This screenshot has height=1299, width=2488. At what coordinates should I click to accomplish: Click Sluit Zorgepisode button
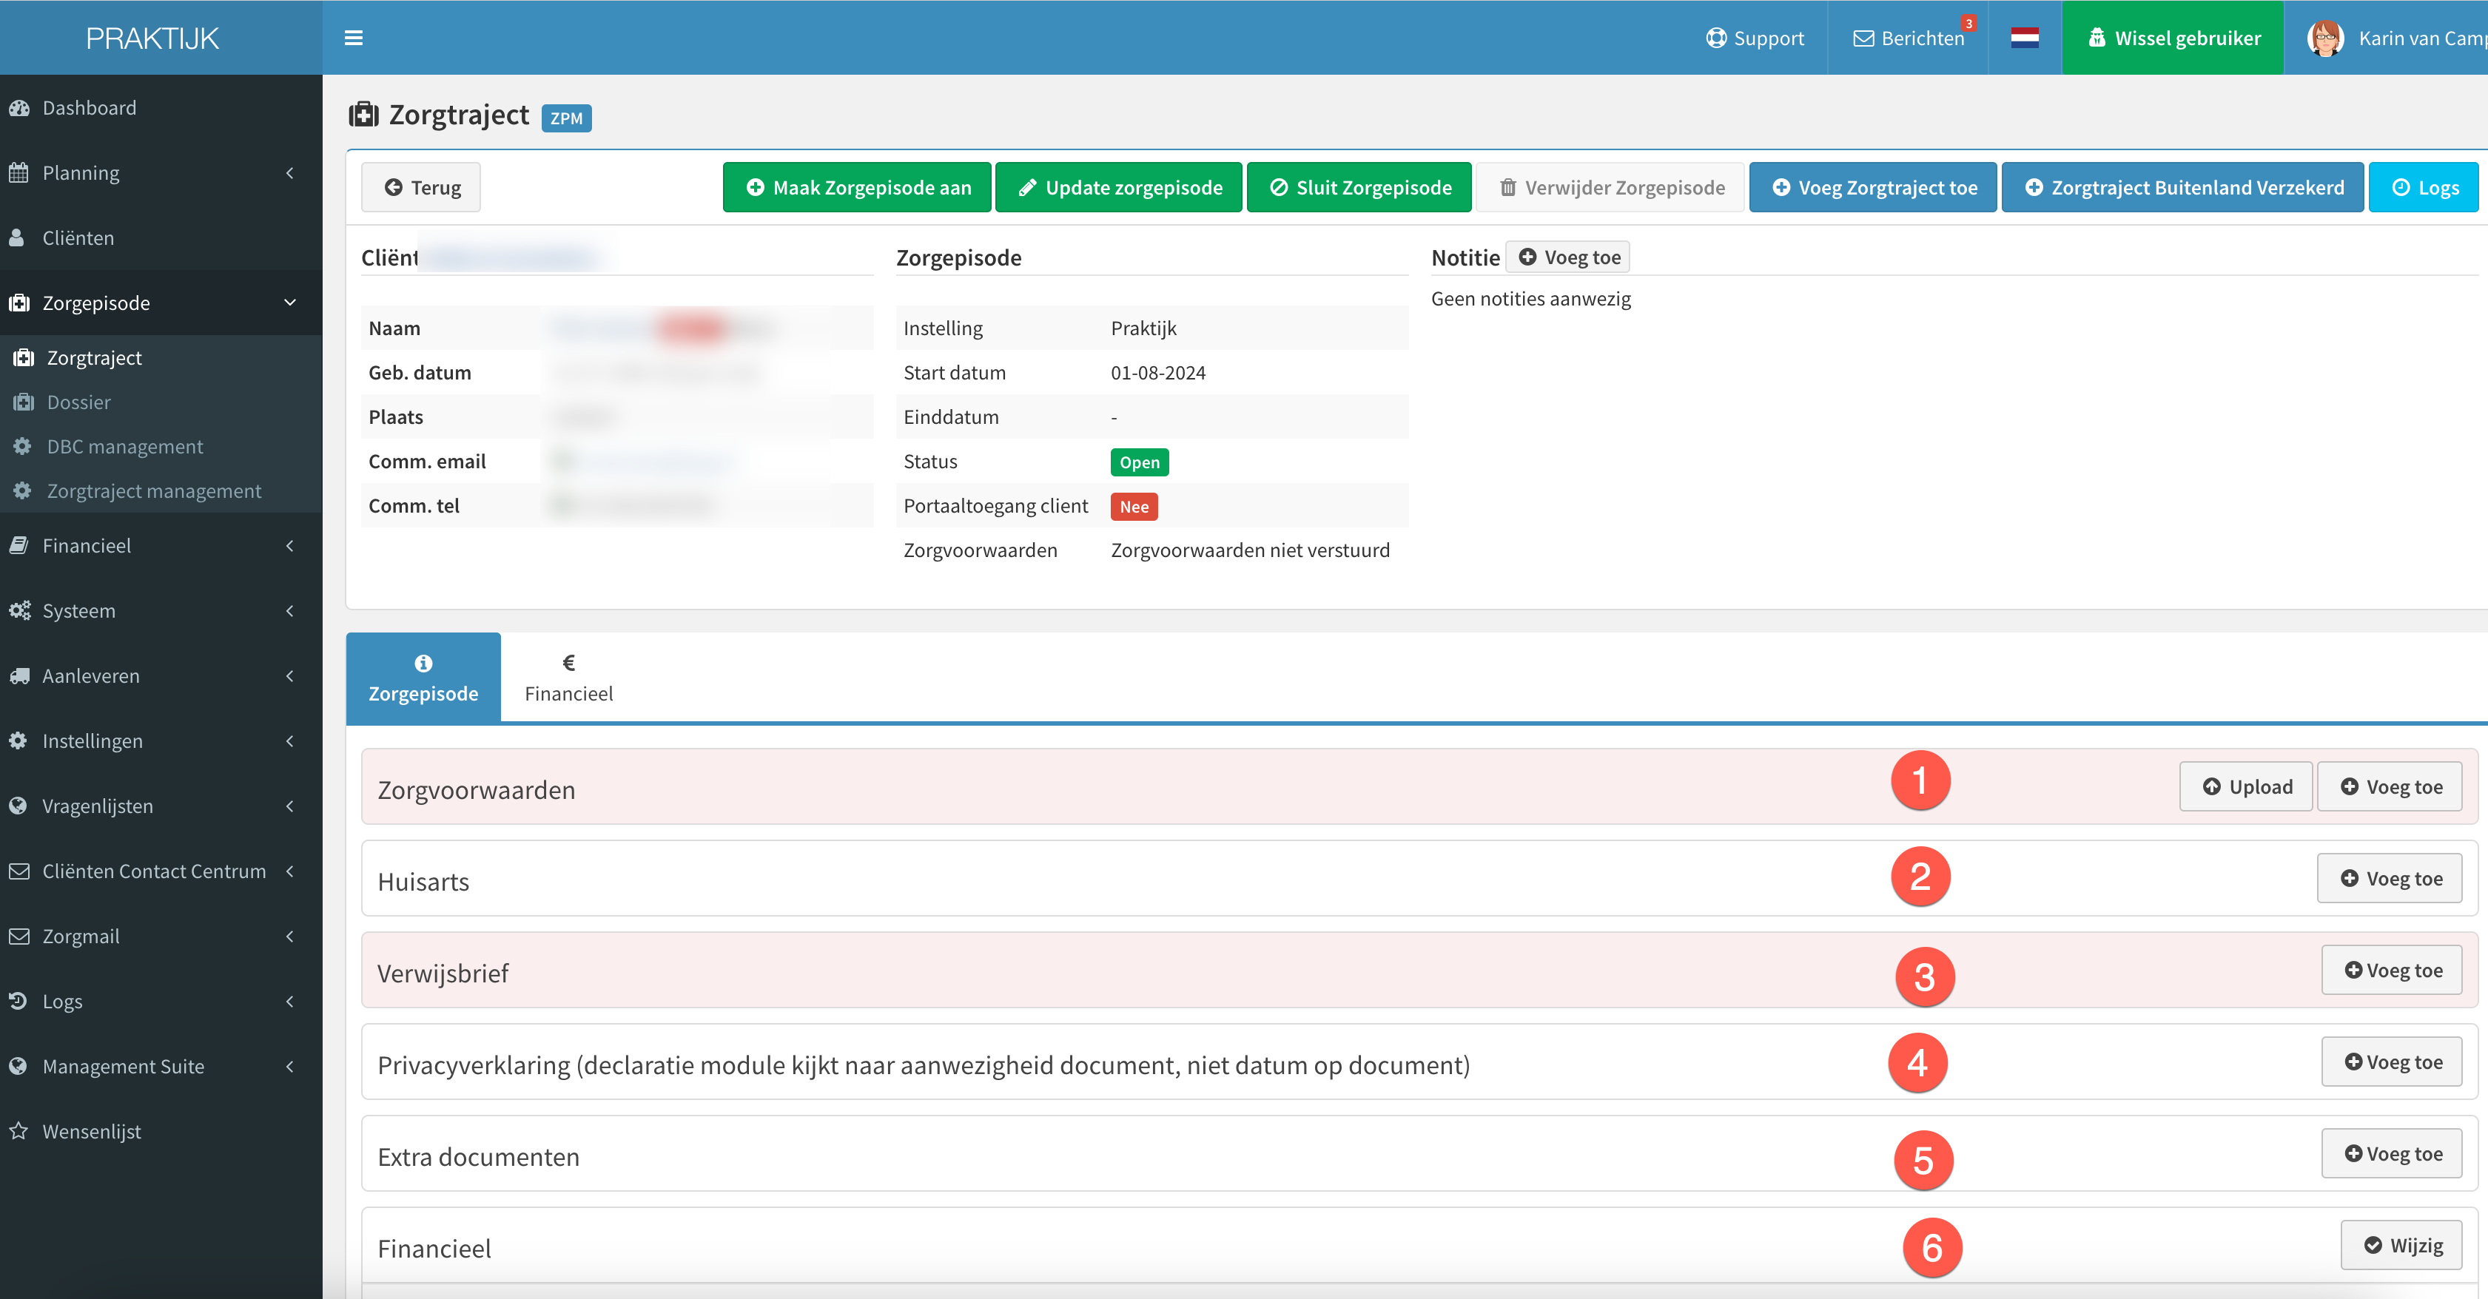pos(1359,187)
